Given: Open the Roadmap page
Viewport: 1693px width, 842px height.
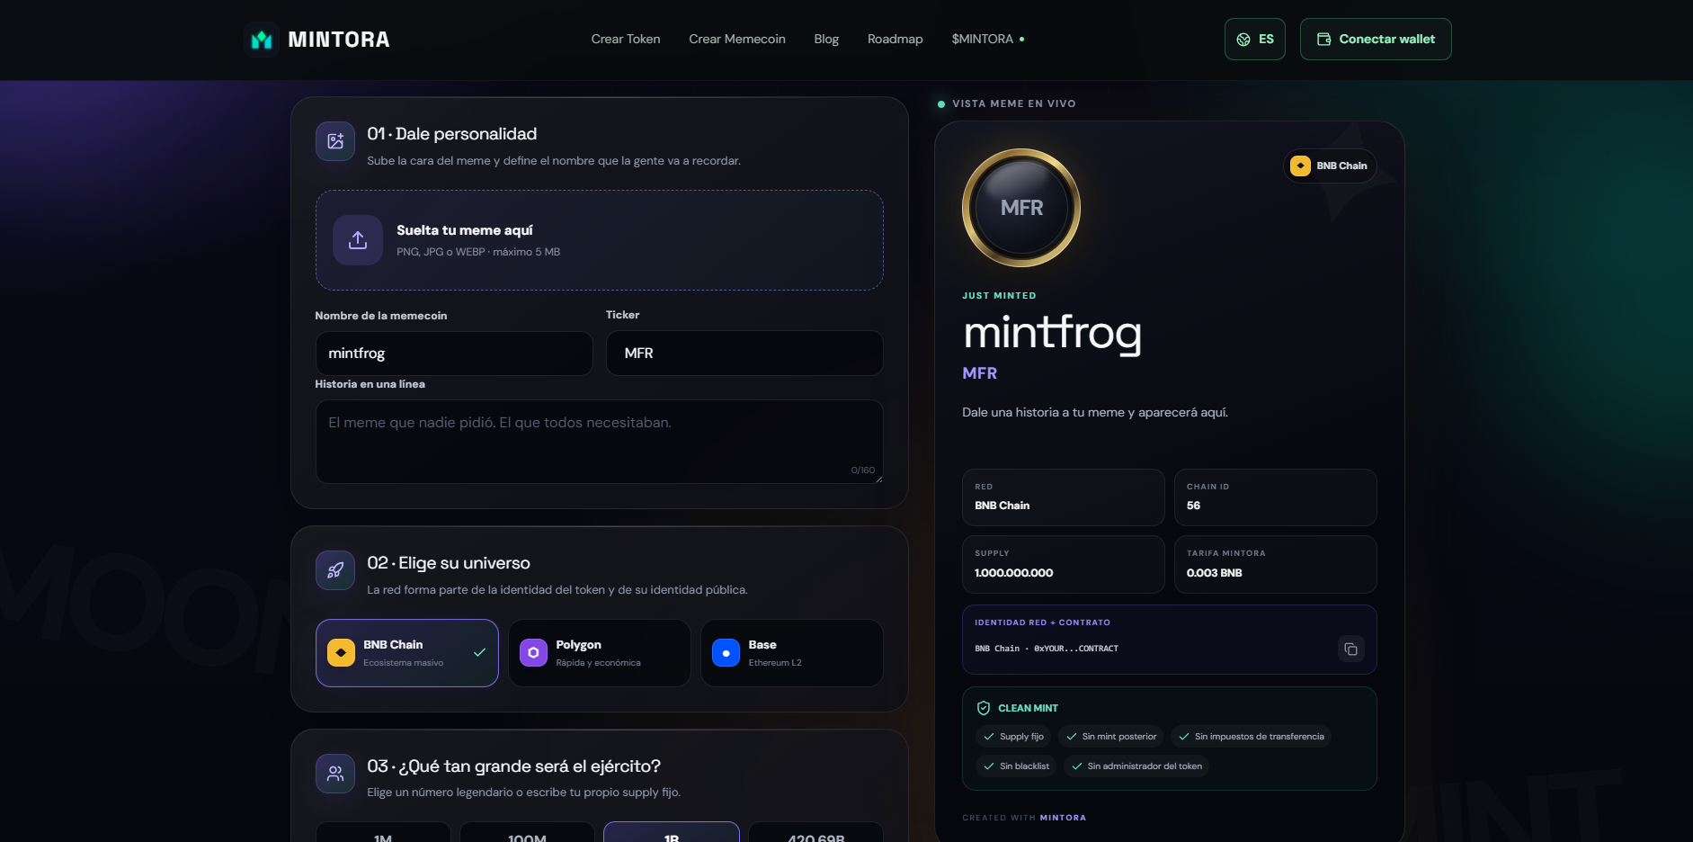Looking at the screenshot, I should pyautogui.click(x=895, y=40).
